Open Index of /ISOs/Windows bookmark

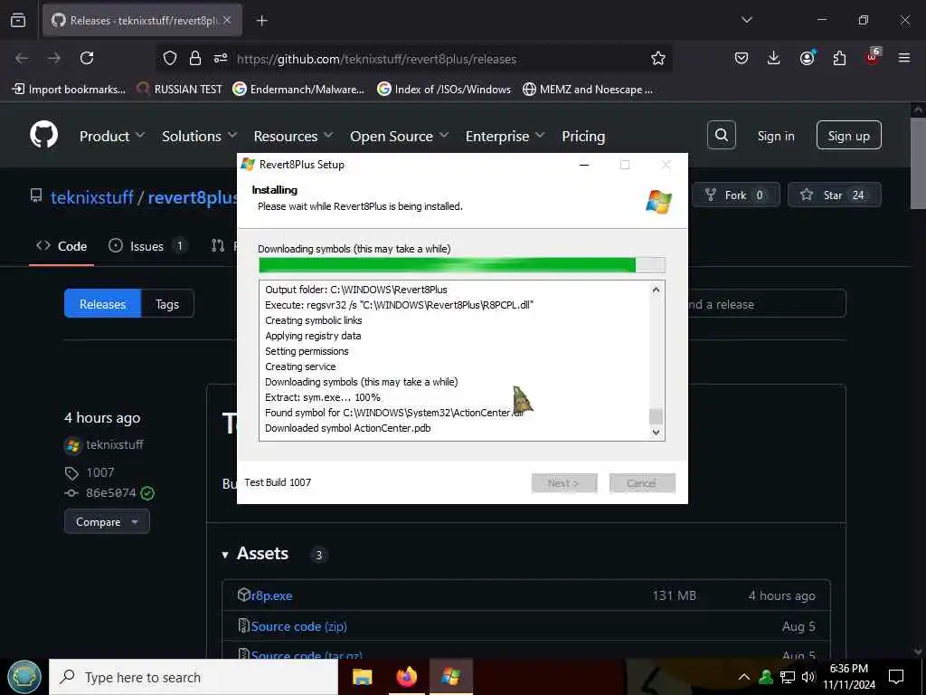444,90
